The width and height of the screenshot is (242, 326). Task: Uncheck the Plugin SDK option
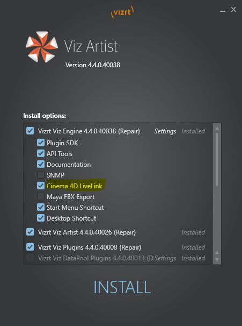(x=41, y=143)
